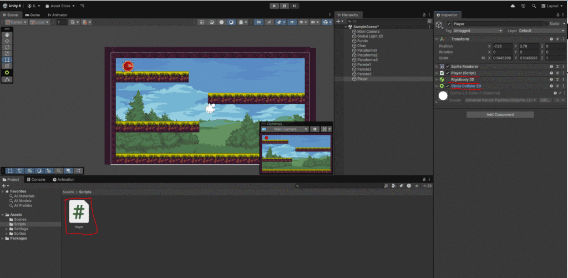Uncheck the Circle Collider 2D component
Screen dimensions: 568x278
447,86
